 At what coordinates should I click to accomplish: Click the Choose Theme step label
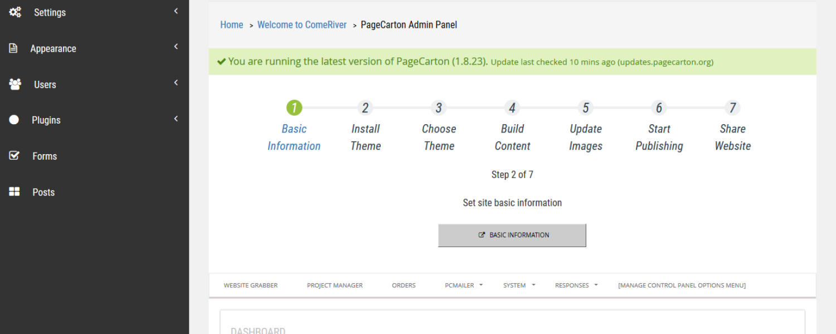[x=439, y=137]
